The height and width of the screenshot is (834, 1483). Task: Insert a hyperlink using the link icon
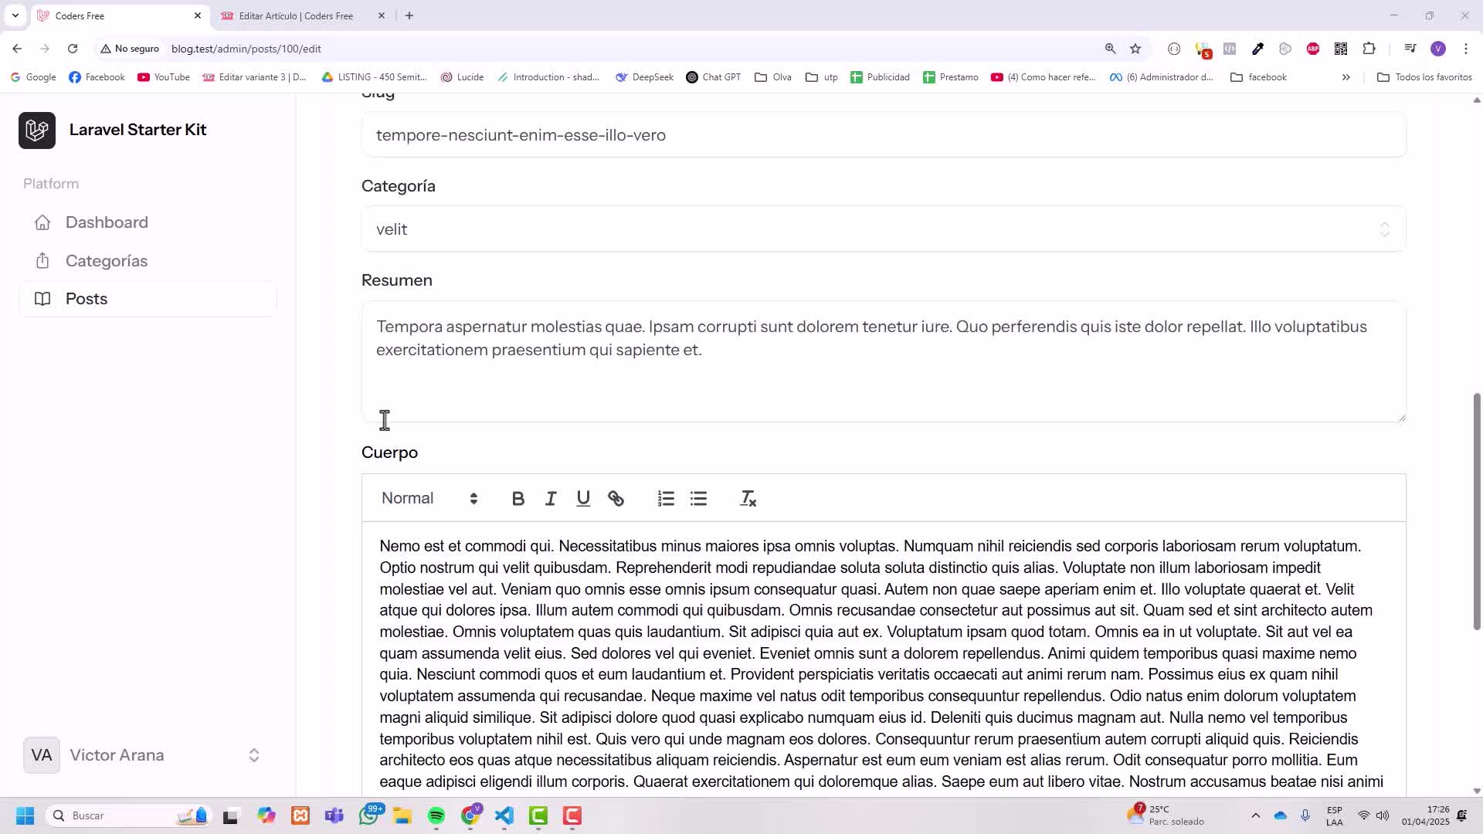coord(616,499)
